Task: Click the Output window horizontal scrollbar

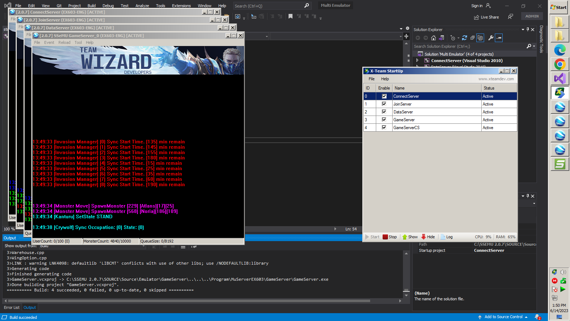Action: pyautogui.click(x=189, y=301)
